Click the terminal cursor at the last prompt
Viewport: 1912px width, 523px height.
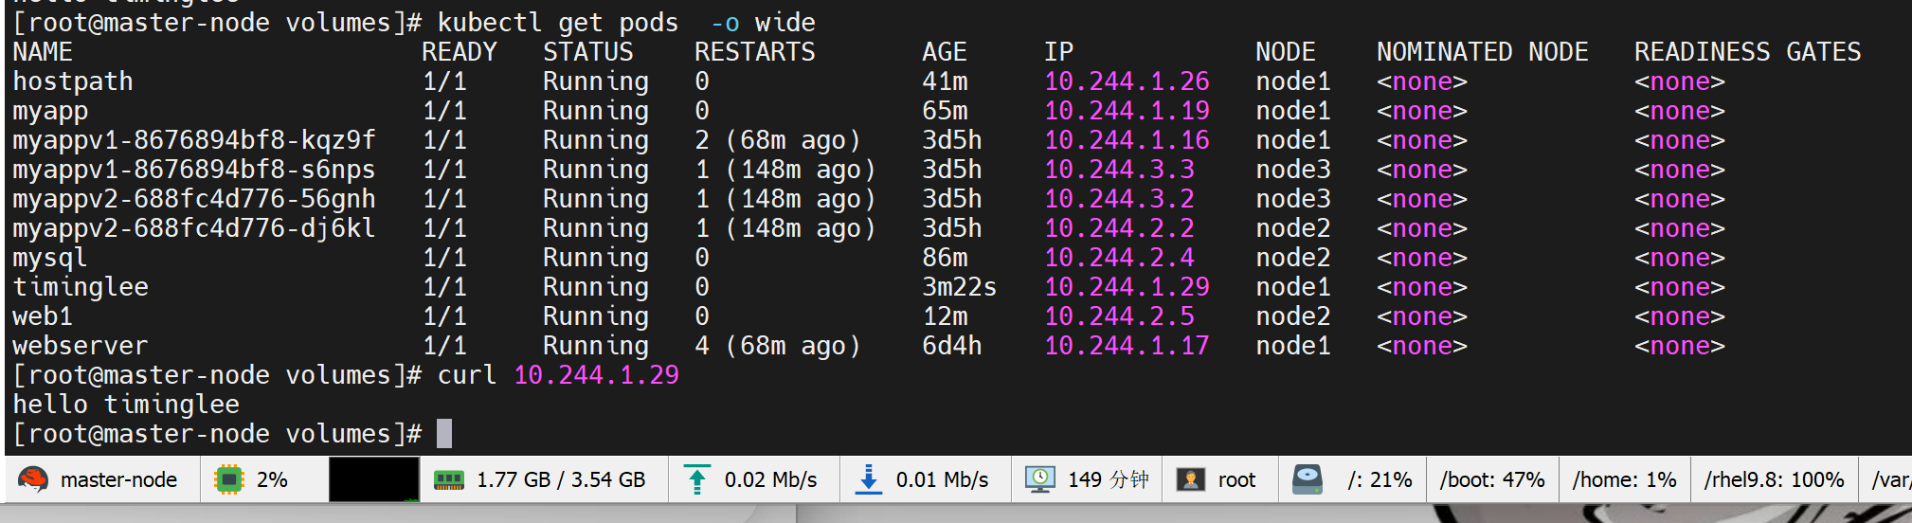(x=444, y=434)
